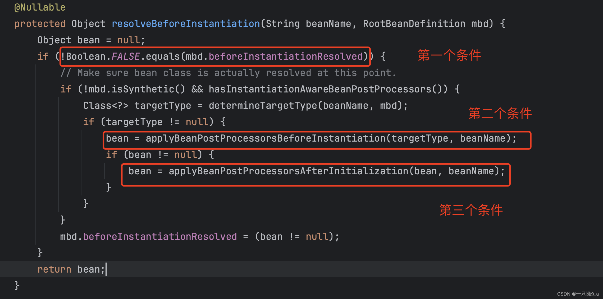
Task: Select the RootBeanDefinition parameter type
Action: pyautogui.click(x=414, y=23)
